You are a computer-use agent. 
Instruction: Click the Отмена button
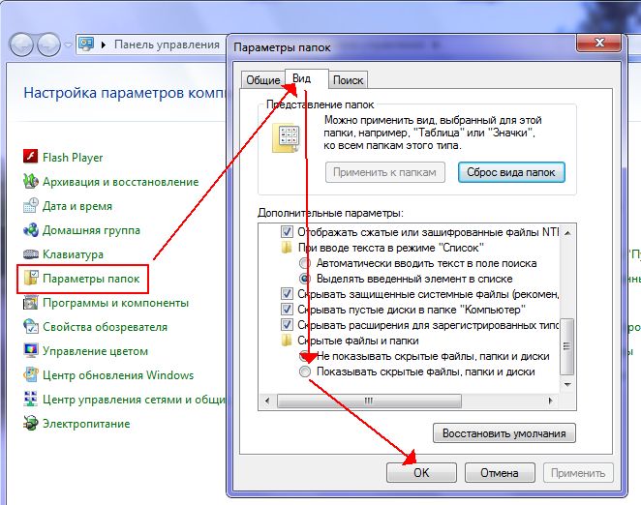500,473
